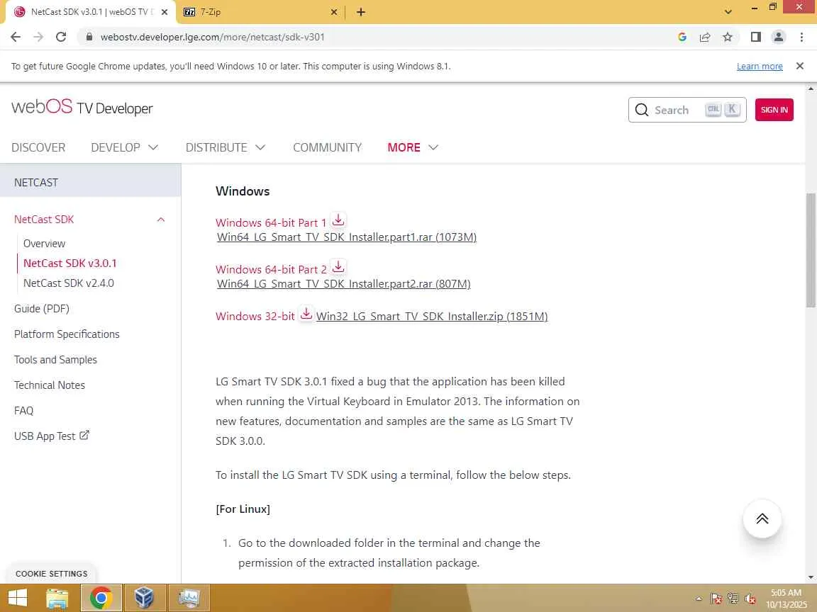Open Chrome's three-dot menu
Screen dimensions: 817x612
click(x=801, y=37)
